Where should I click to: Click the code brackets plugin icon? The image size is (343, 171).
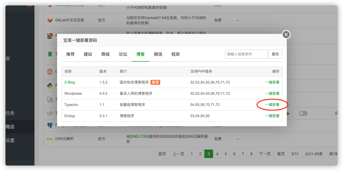pyautogui.click(x=50, y=113)
